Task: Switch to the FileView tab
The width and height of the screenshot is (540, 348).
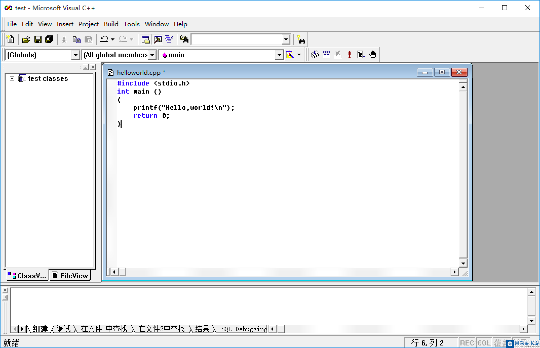Action: click(70, 276)
